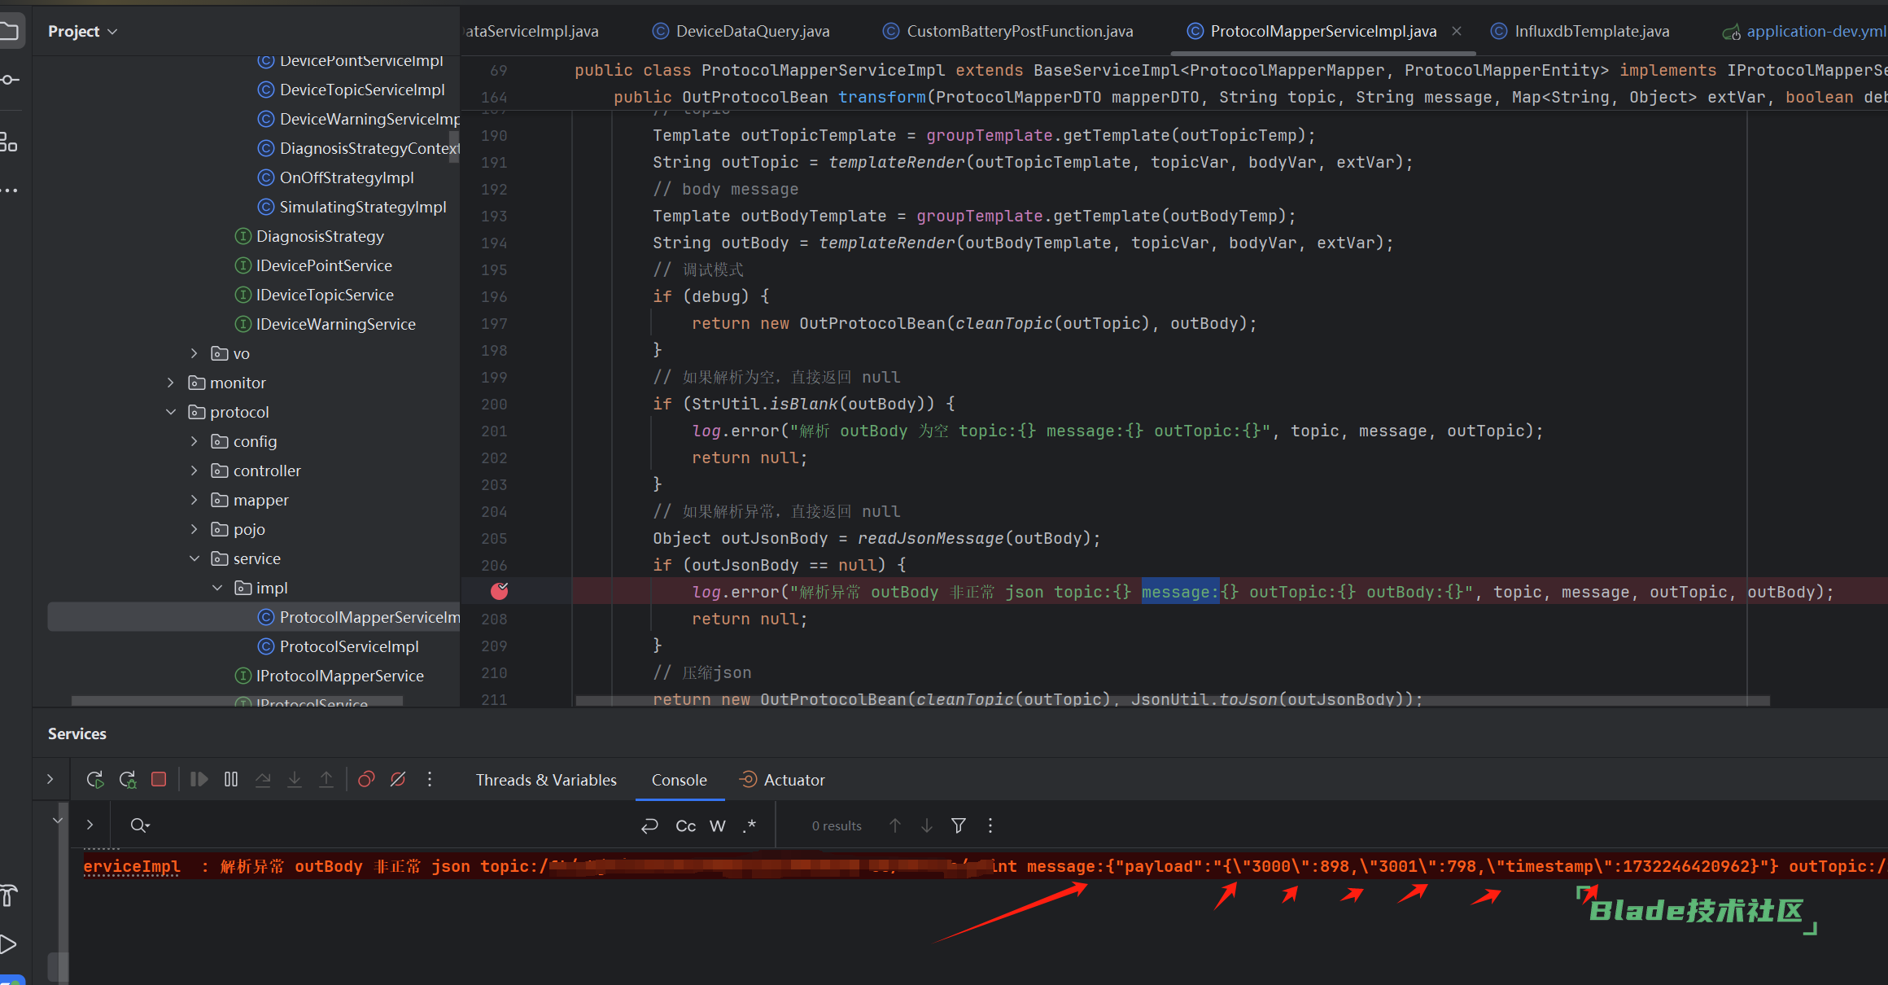Go to next search occurrence
The width and height of the screenshot is (1888, 985).
927,825
